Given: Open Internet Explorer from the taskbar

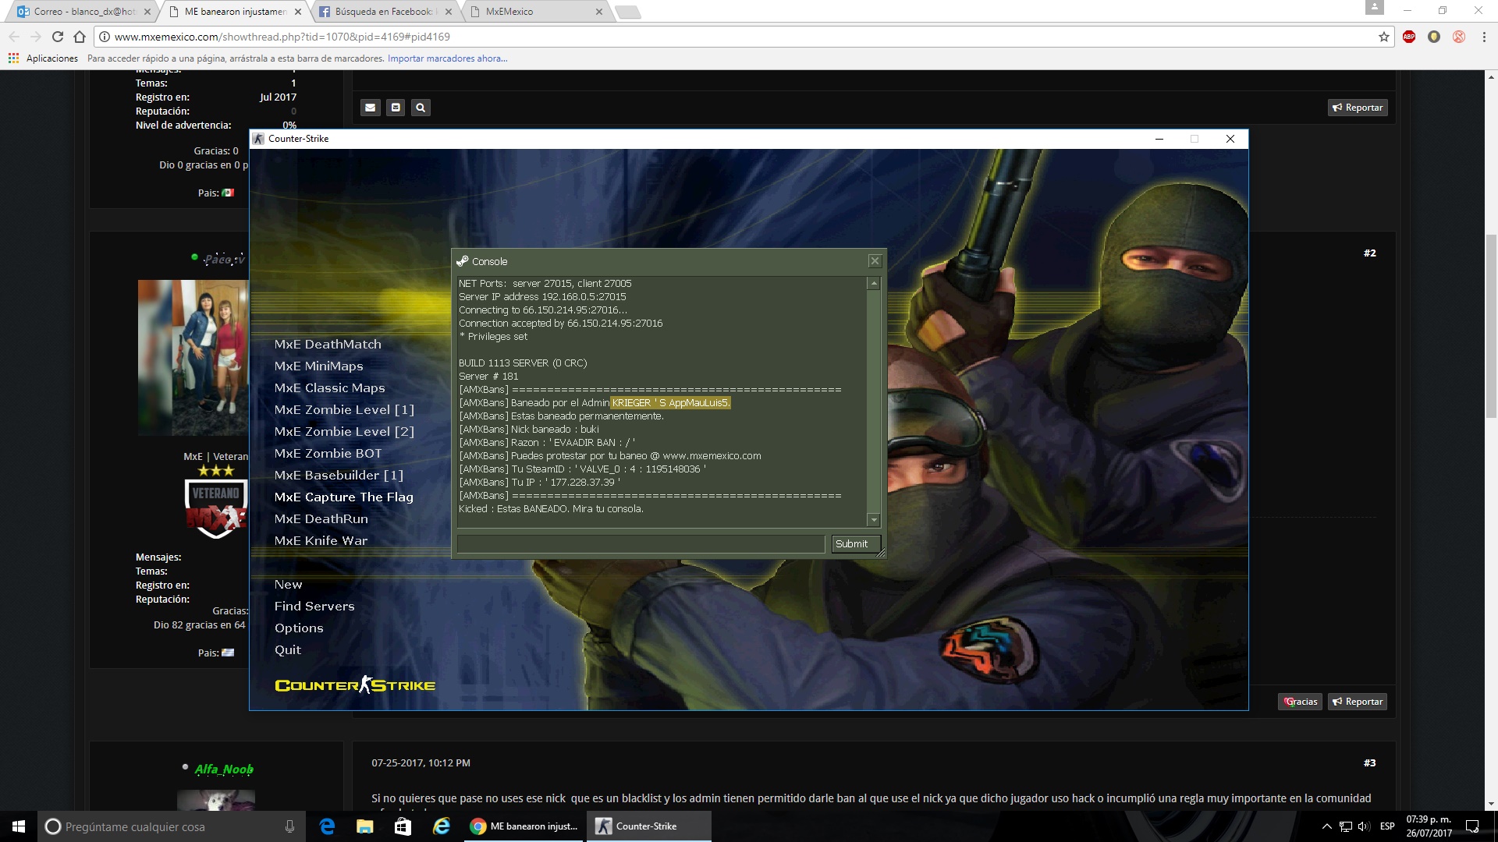Looking at the screenshot, I should pyautogui.click(x=441, y=826).
